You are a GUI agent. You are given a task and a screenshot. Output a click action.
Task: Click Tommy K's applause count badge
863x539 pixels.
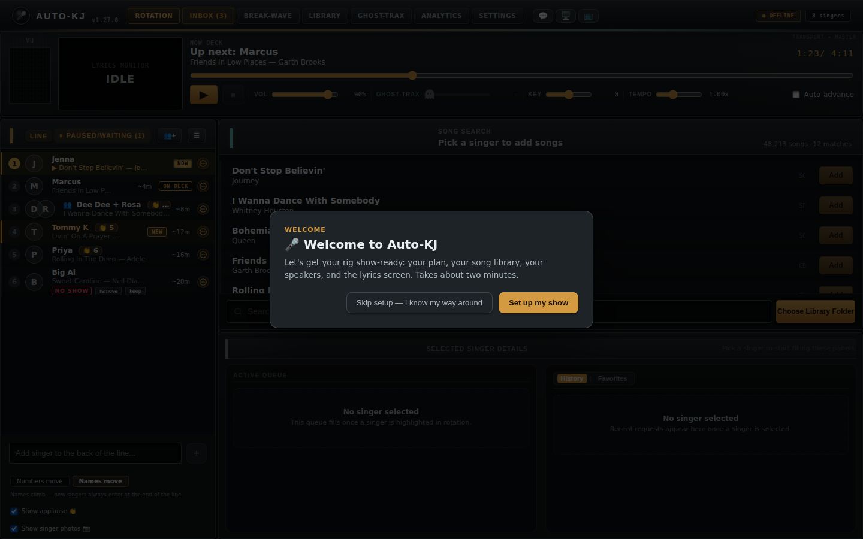pyautogui.click(x=107, y=228)
